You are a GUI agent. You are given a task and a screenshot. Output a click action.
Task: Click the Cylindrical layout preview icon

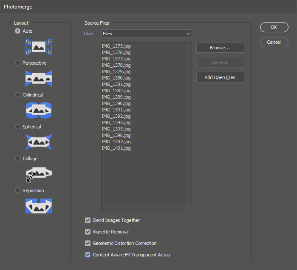pos(39,111)
